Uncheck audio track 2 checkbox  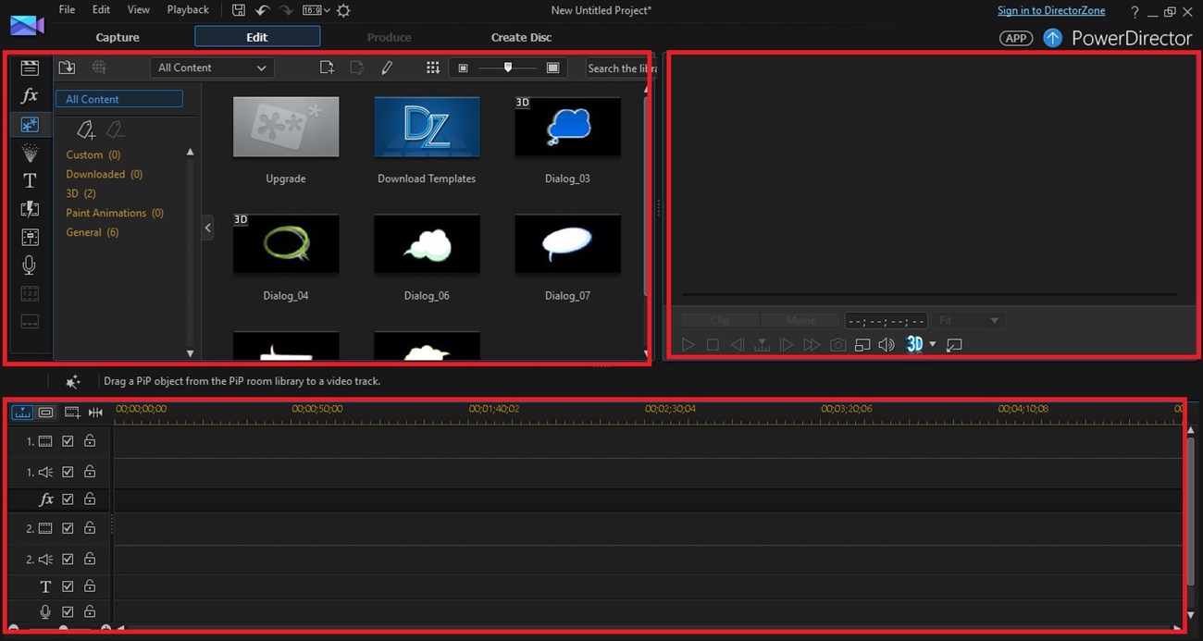click(x=68, y=559)
